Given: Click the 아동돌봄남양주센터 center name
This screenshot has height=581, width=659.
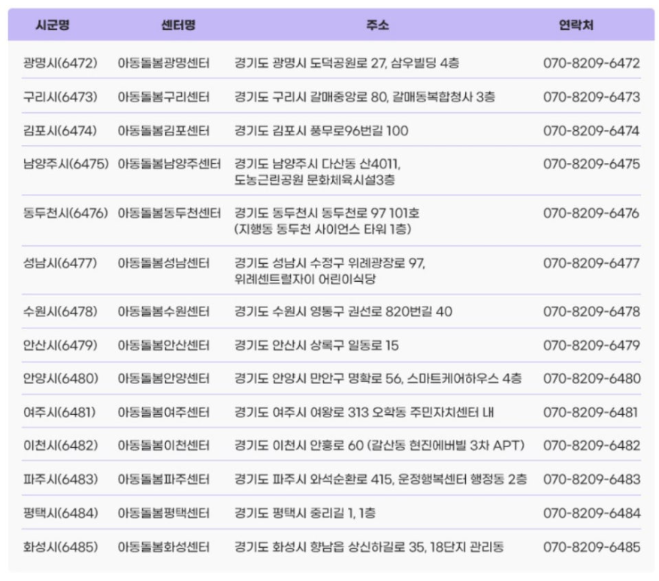Looking at the screenshot, I should coord(169,164).
